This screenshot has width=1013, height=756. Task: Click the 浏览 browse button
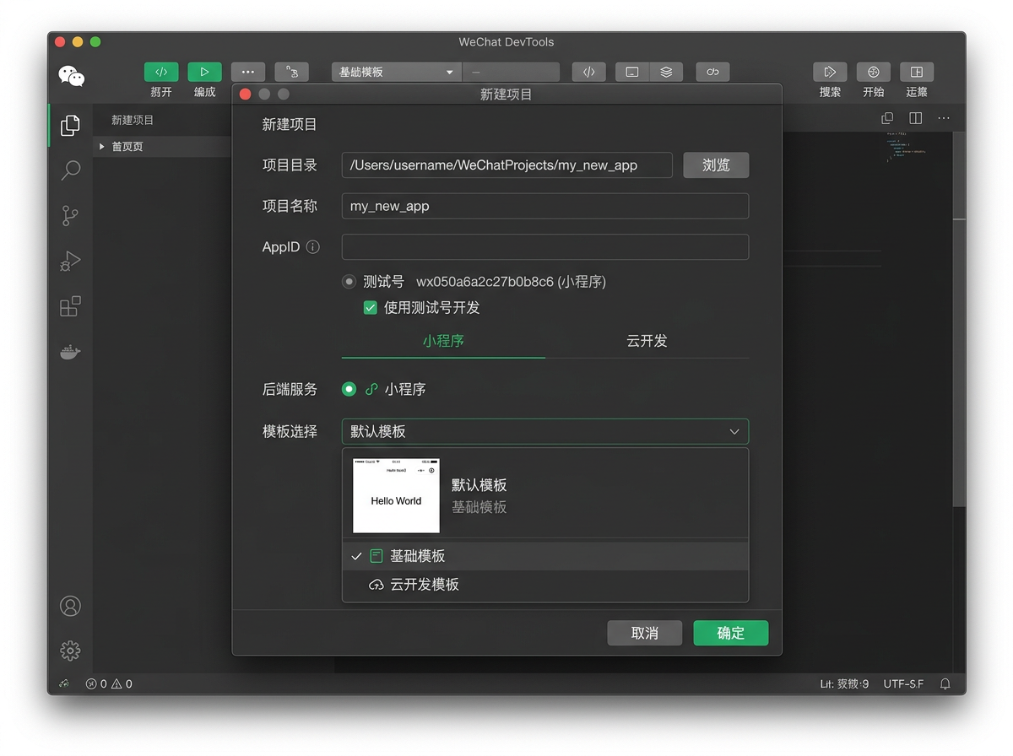(716, 165)
